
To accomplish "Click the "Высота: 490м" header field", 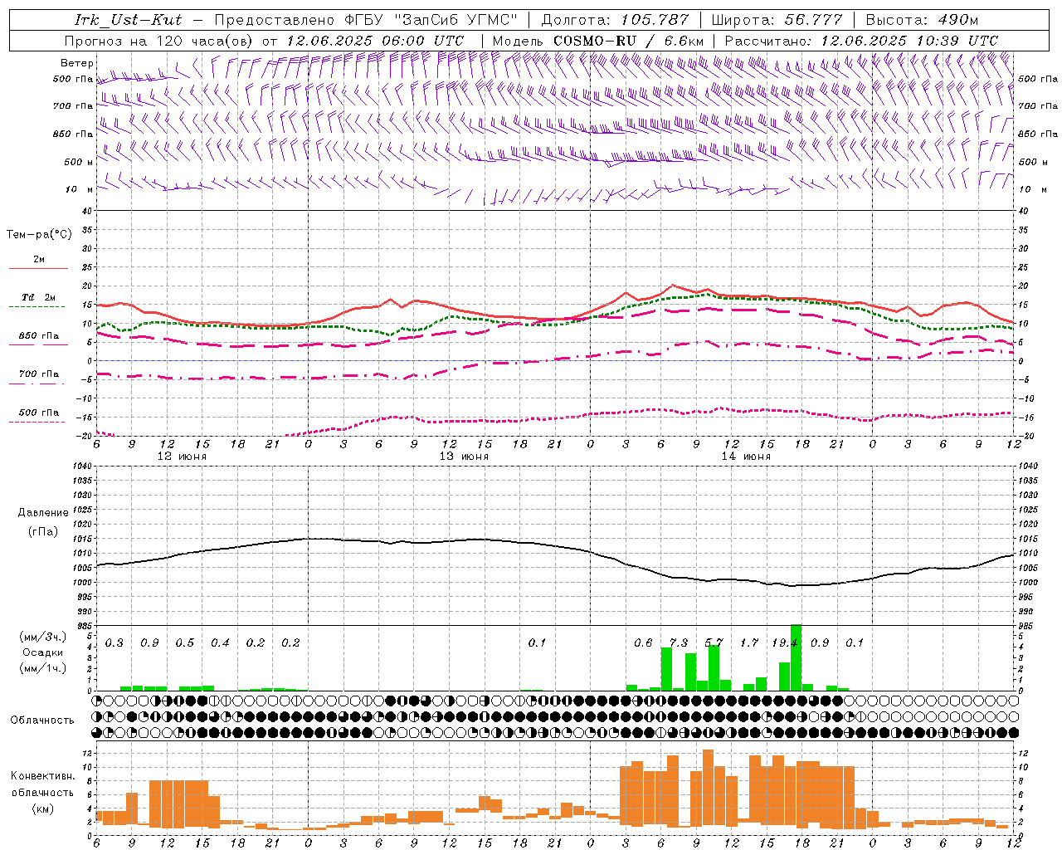I will 922,20.
